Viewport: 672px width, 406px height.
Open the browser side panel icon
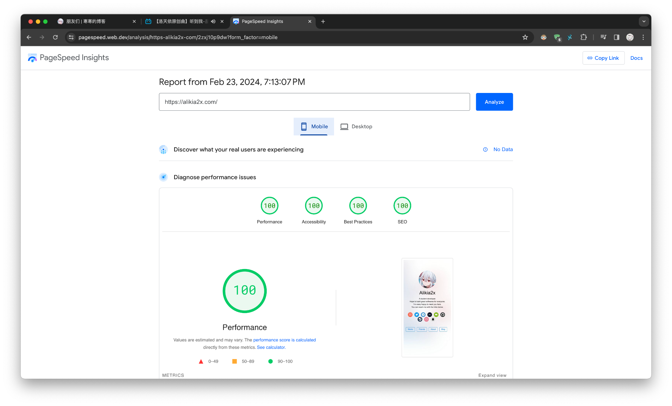(617, 37)
